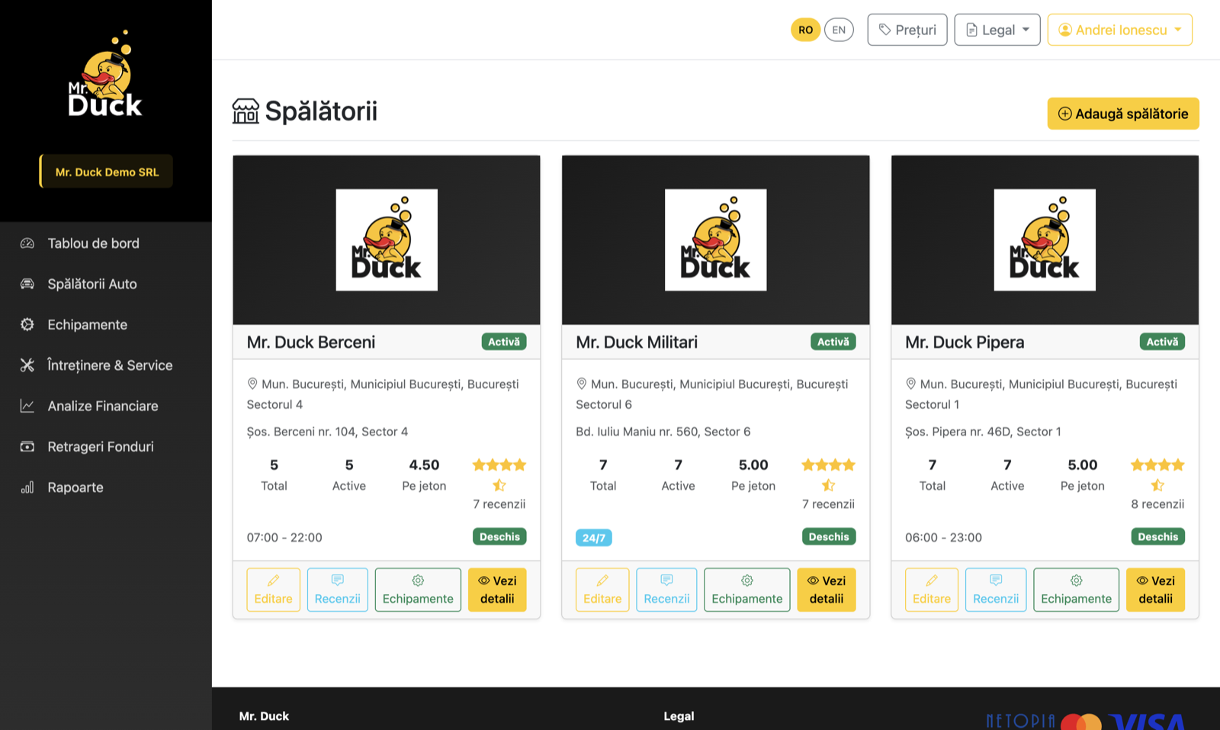View details of Mr. Duck Berceni

tap(497, 590)
